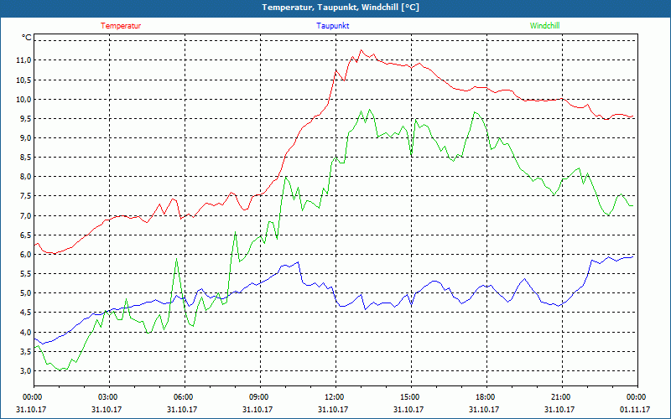Click the 11,0 y-axis value
This screenshot has height=419, width=671.
pos(23,60)
